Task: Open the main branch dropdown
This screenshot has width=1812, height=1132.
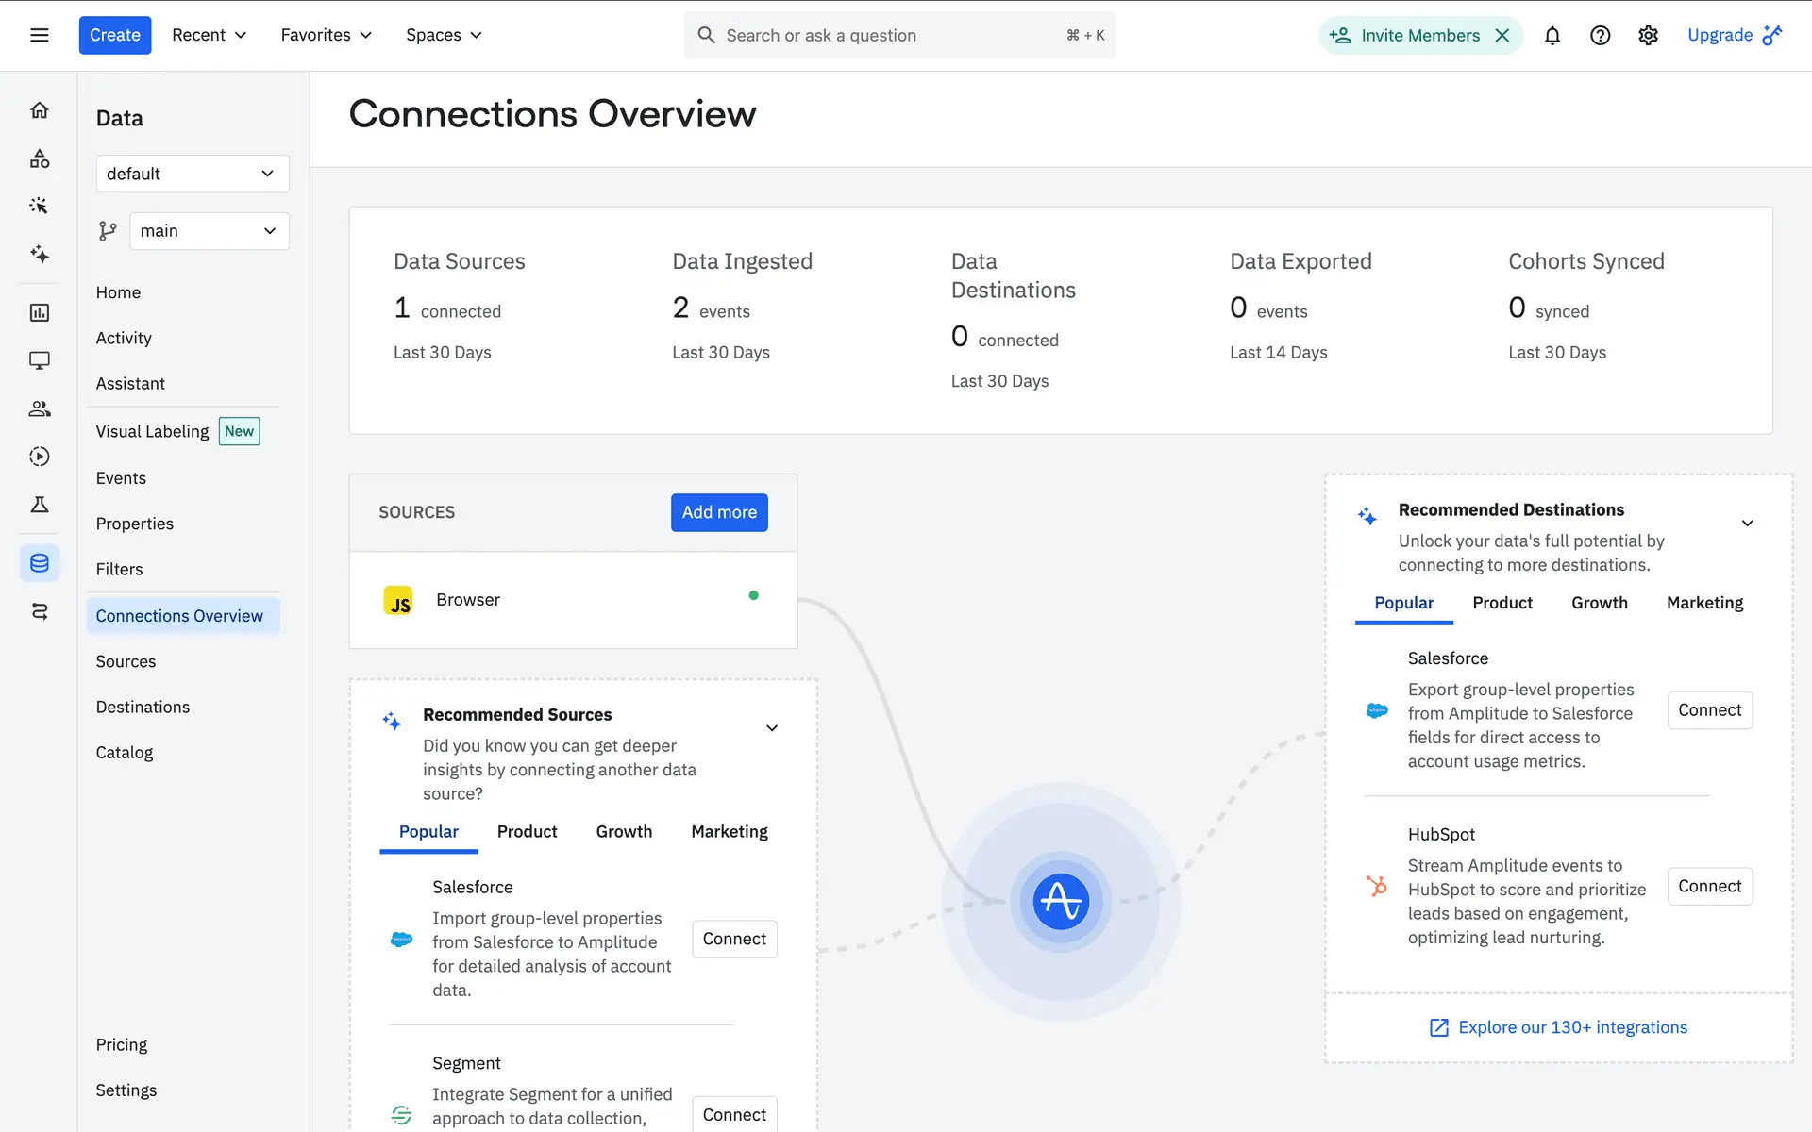Action: (209, 231)
